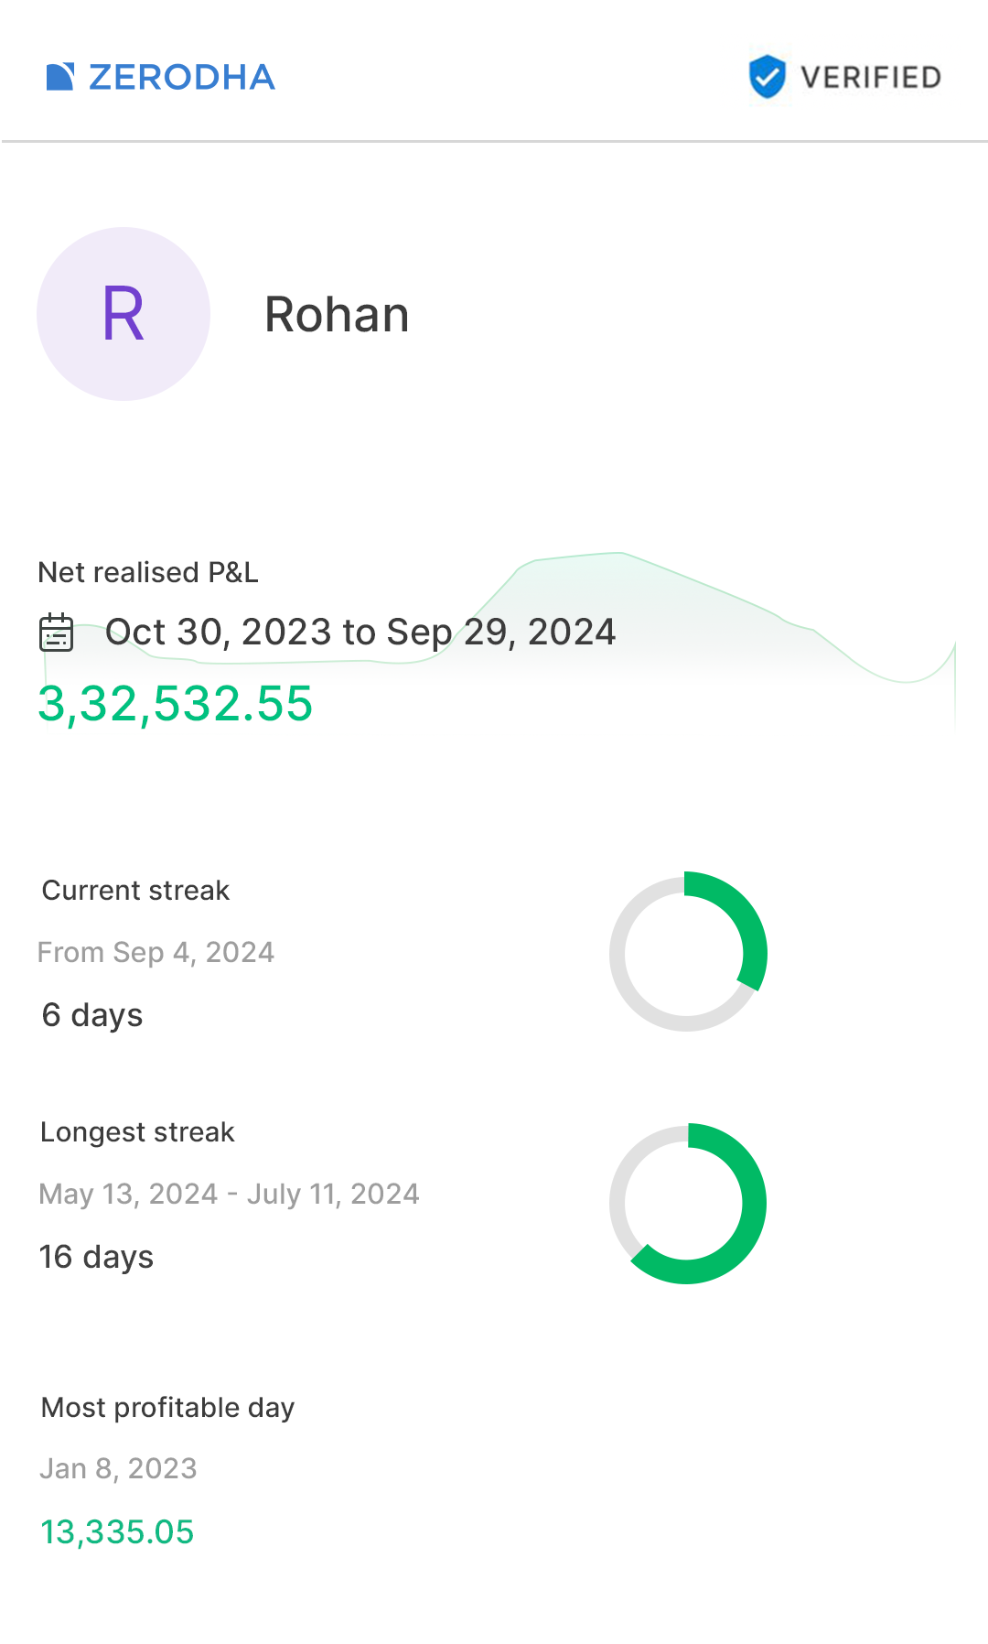Viewport: 988px width, 1644px height.
Task: Click the Zerodha kite logo icon
Action: click(x=60, y=77)
